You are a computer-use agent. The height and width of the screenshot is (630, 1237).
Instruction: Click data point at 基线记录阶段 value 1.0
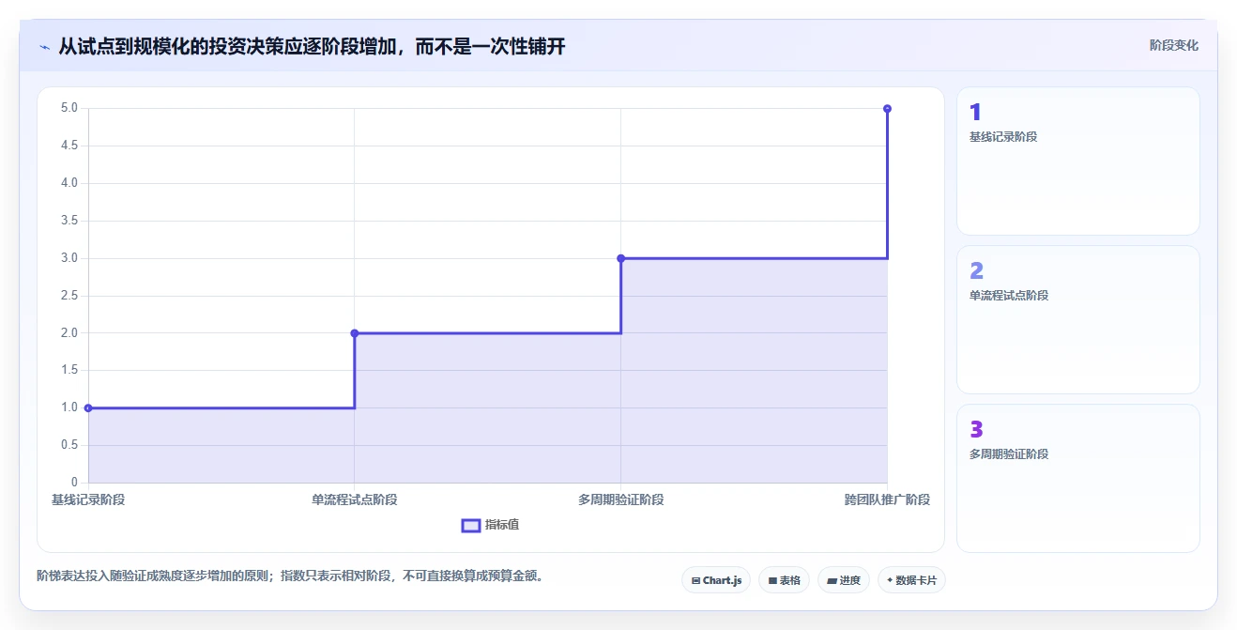coord(88,407)
